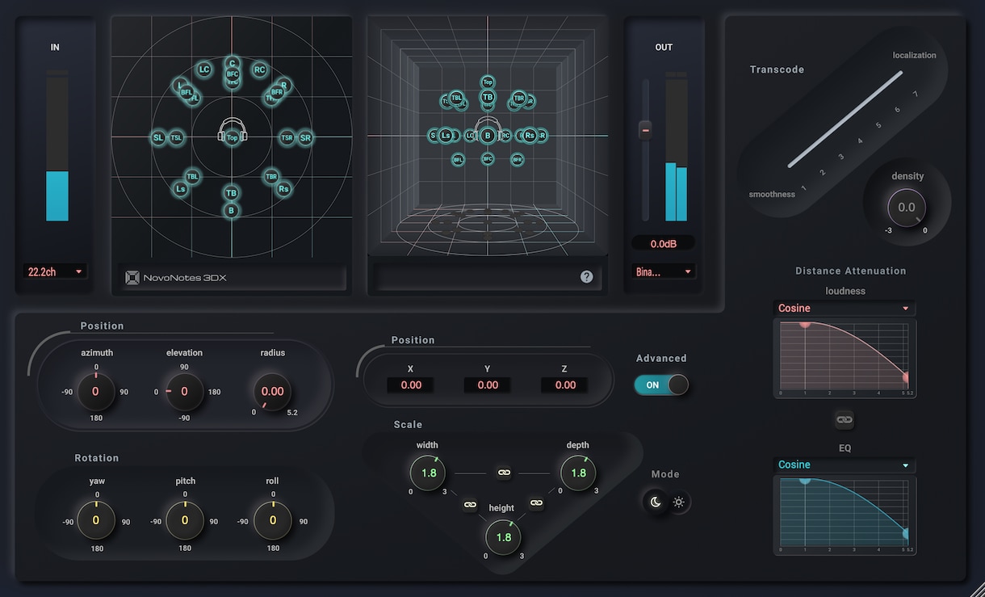
Task: Click the Z position value field
Action: (x=565, y=385)
